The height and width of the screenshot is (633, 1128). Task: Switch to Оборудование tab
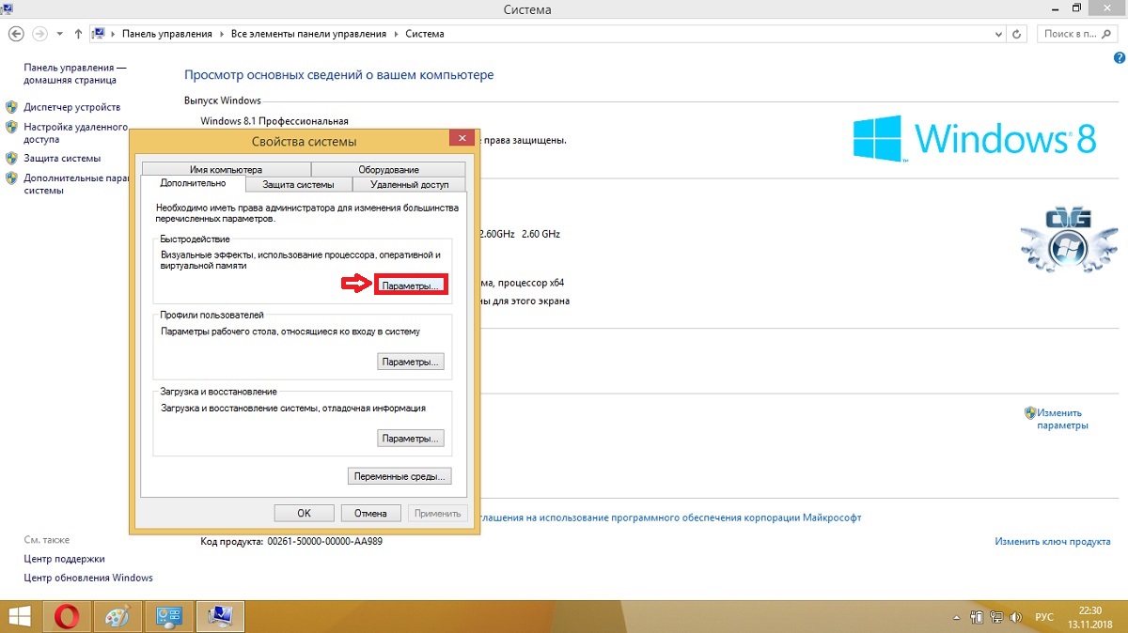pos(388,169)
